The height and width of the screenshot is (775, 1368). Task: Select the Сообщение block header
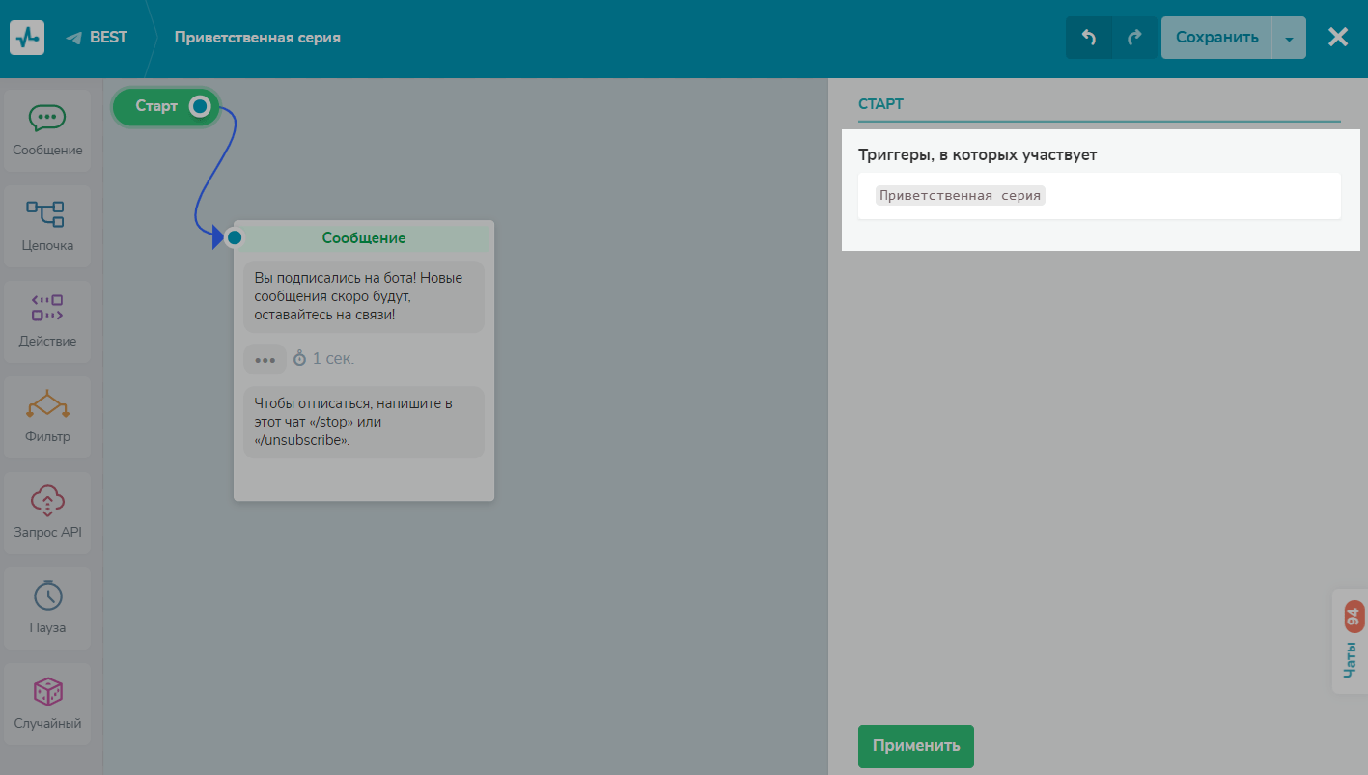[x=364, y=237]
